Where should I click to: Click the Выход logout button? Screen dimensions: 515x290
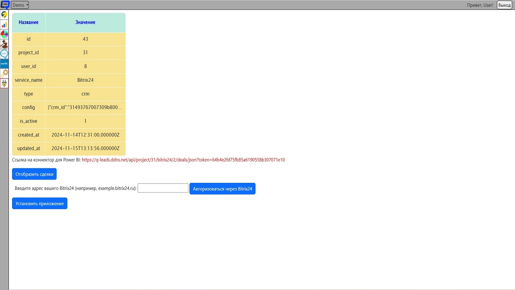[x=505, y=5]
